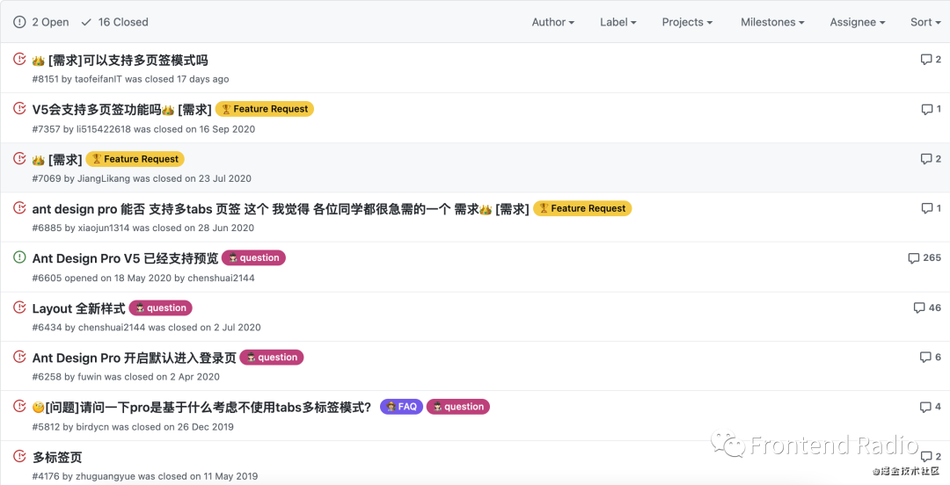The image size is (950, 485).
Task: Click closed-status icon of issue #5812
Action: [x=19, y=406]
